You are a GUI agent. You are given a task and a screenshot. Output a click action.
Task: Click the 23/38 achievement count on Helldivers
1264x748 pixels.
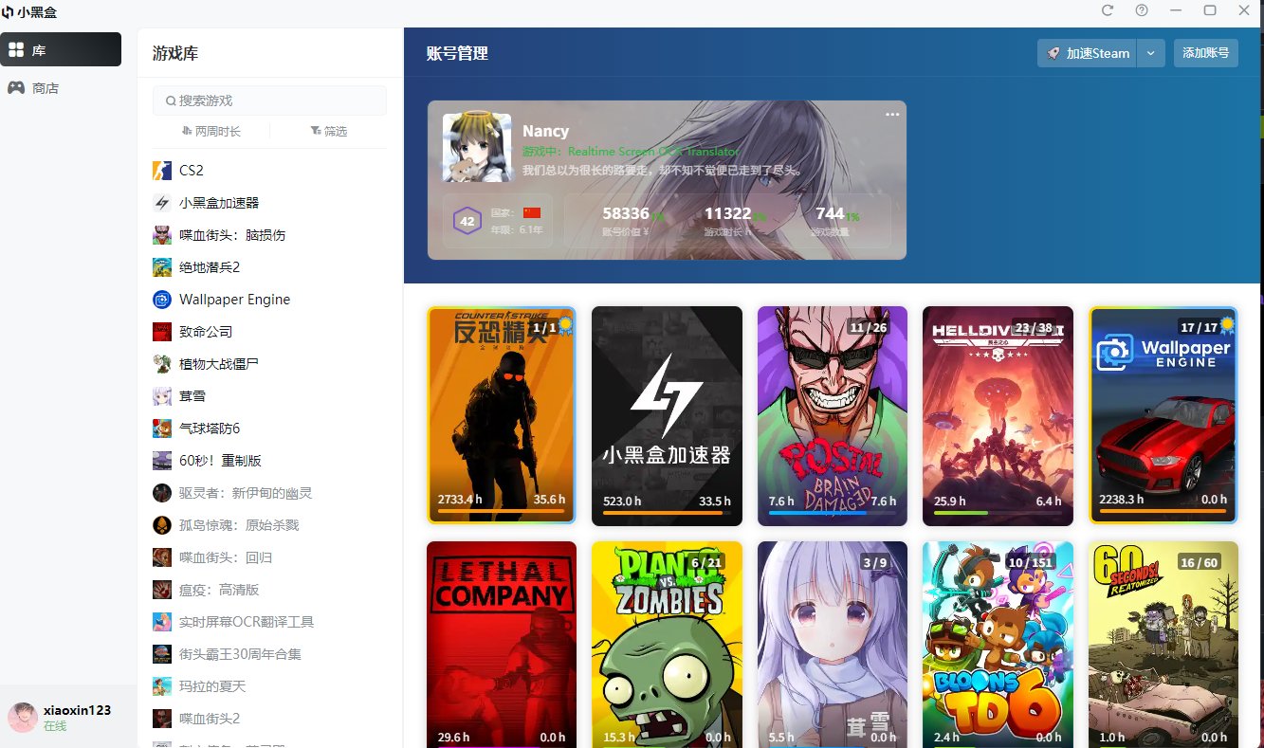coord(1034,327)
